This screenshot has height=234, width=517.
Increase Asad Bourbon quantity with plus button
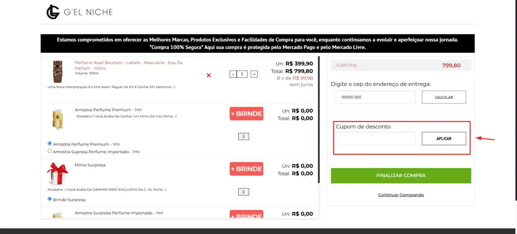tap(254, 74)
